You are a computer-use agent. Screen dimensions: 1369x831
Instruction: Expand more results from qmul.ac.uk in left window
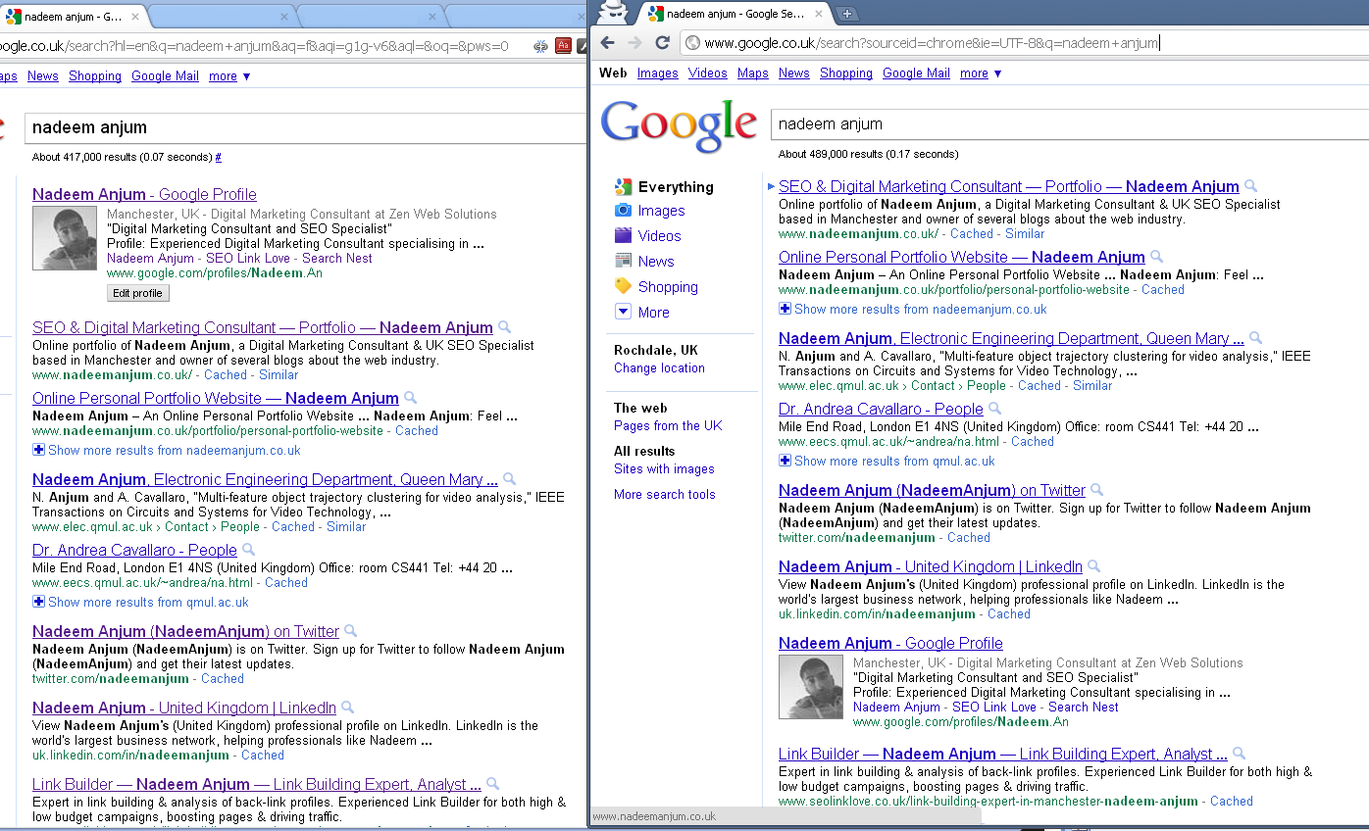pyautogui.click(x=140, y=602)
